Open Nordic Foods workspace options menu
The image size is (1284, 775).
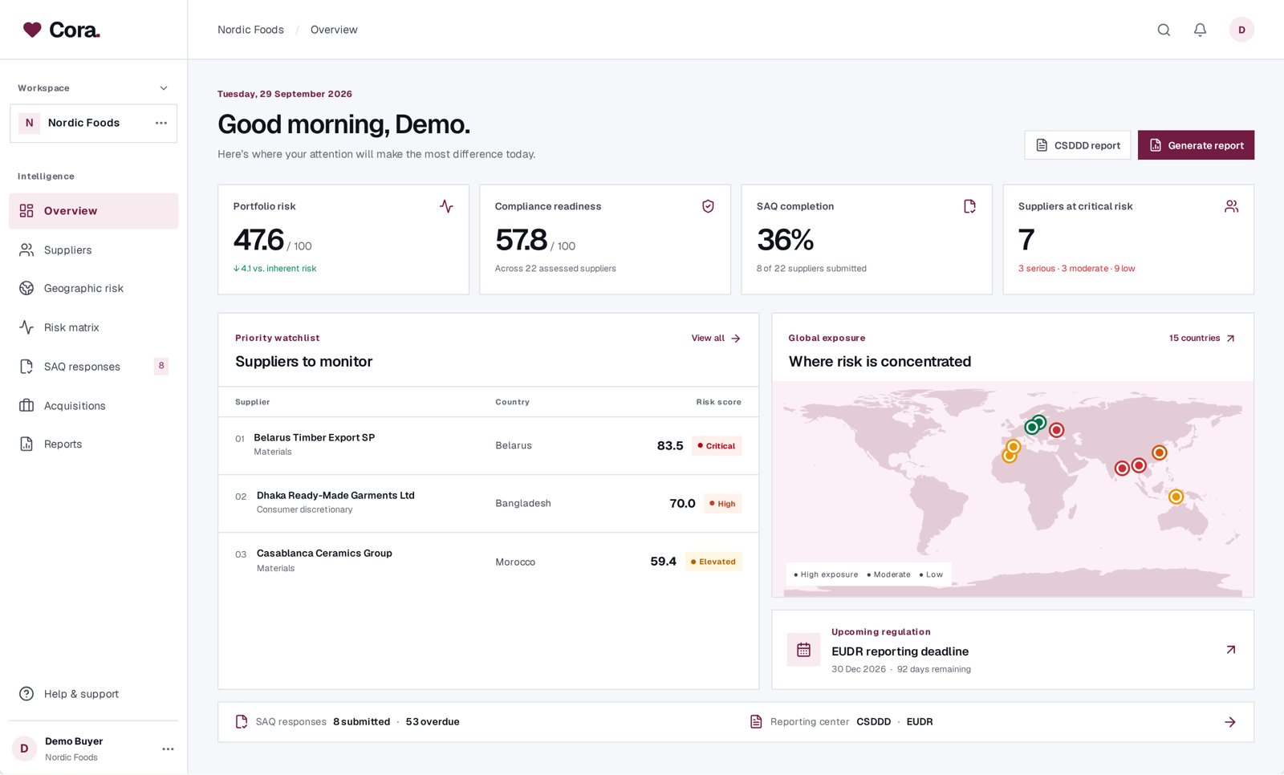pos(161,123)
